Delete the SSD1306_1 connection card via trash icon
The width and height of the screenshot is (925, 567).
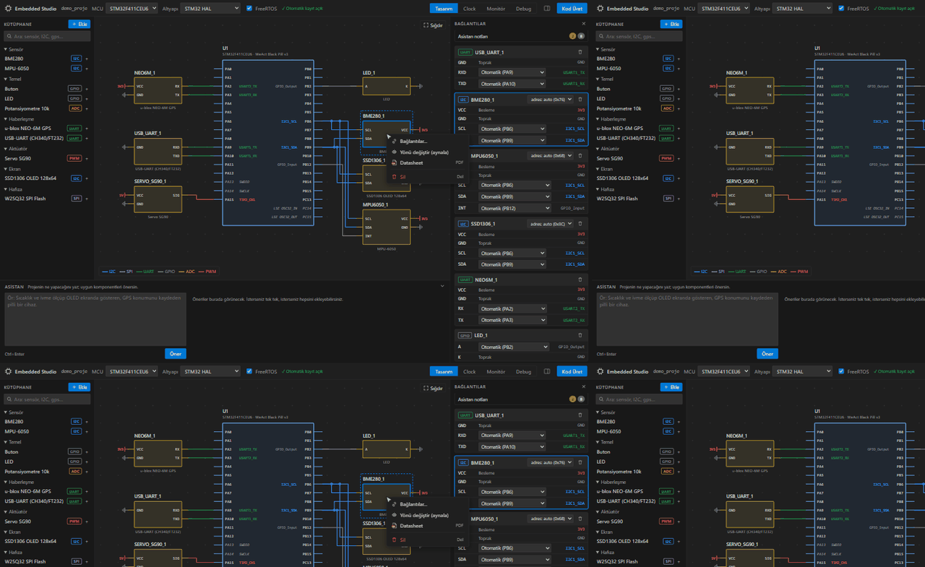coord(580,224)
